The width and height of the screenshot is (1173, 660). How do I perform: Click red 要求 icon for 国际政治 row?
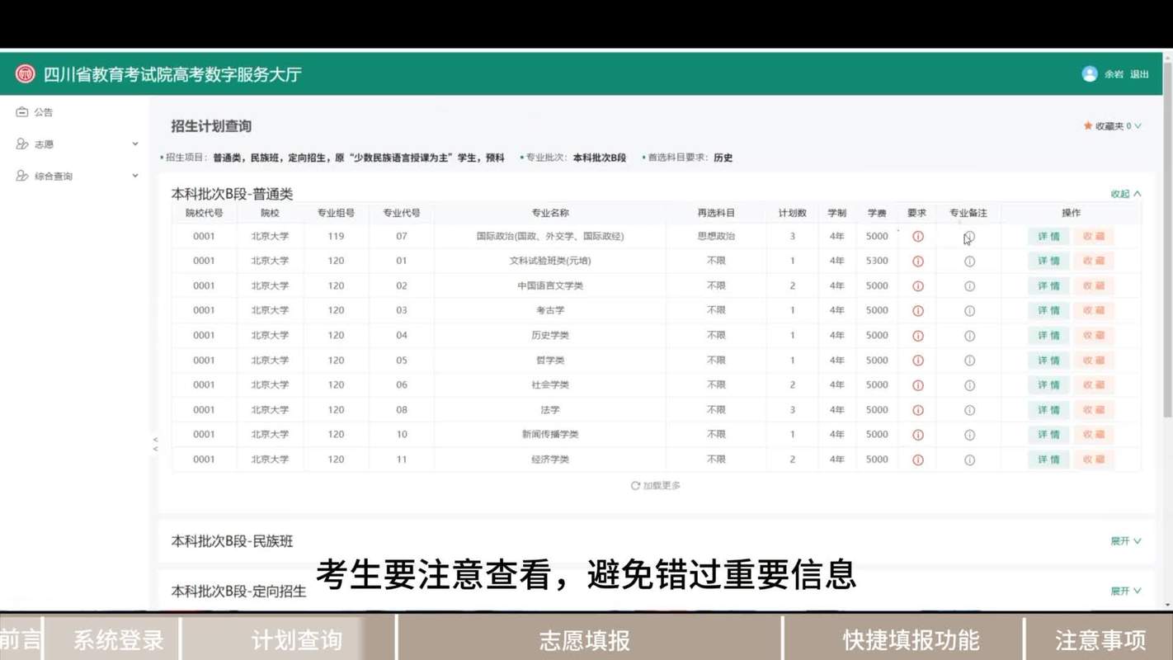coord(917,237)
